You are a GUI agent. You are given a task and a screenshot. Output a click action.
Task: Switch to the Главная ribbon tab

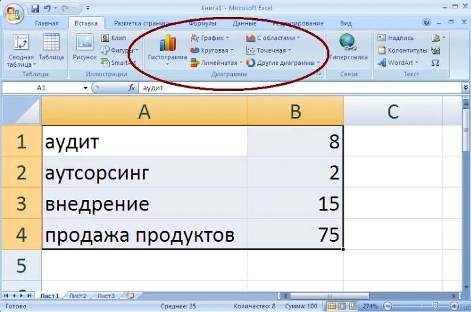(47, 23)
